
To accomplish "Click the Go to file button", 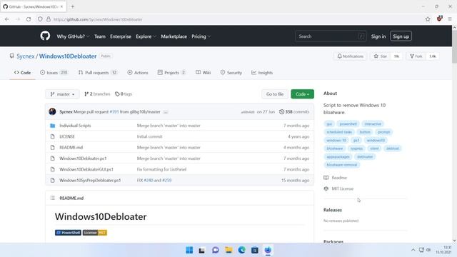I will pos(275,94).
